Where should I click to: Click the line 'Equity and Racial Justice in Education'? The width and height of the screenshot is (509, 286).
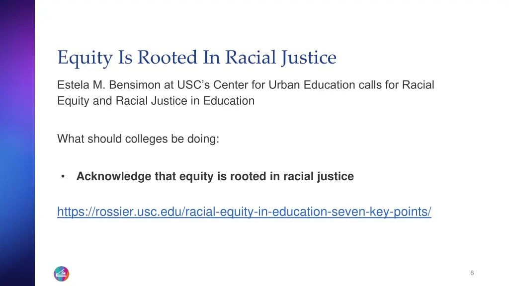click(x=156, y=101)
